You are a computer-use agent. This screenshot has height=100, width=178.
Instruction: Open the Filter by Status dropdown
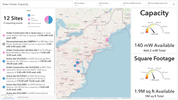109,4
